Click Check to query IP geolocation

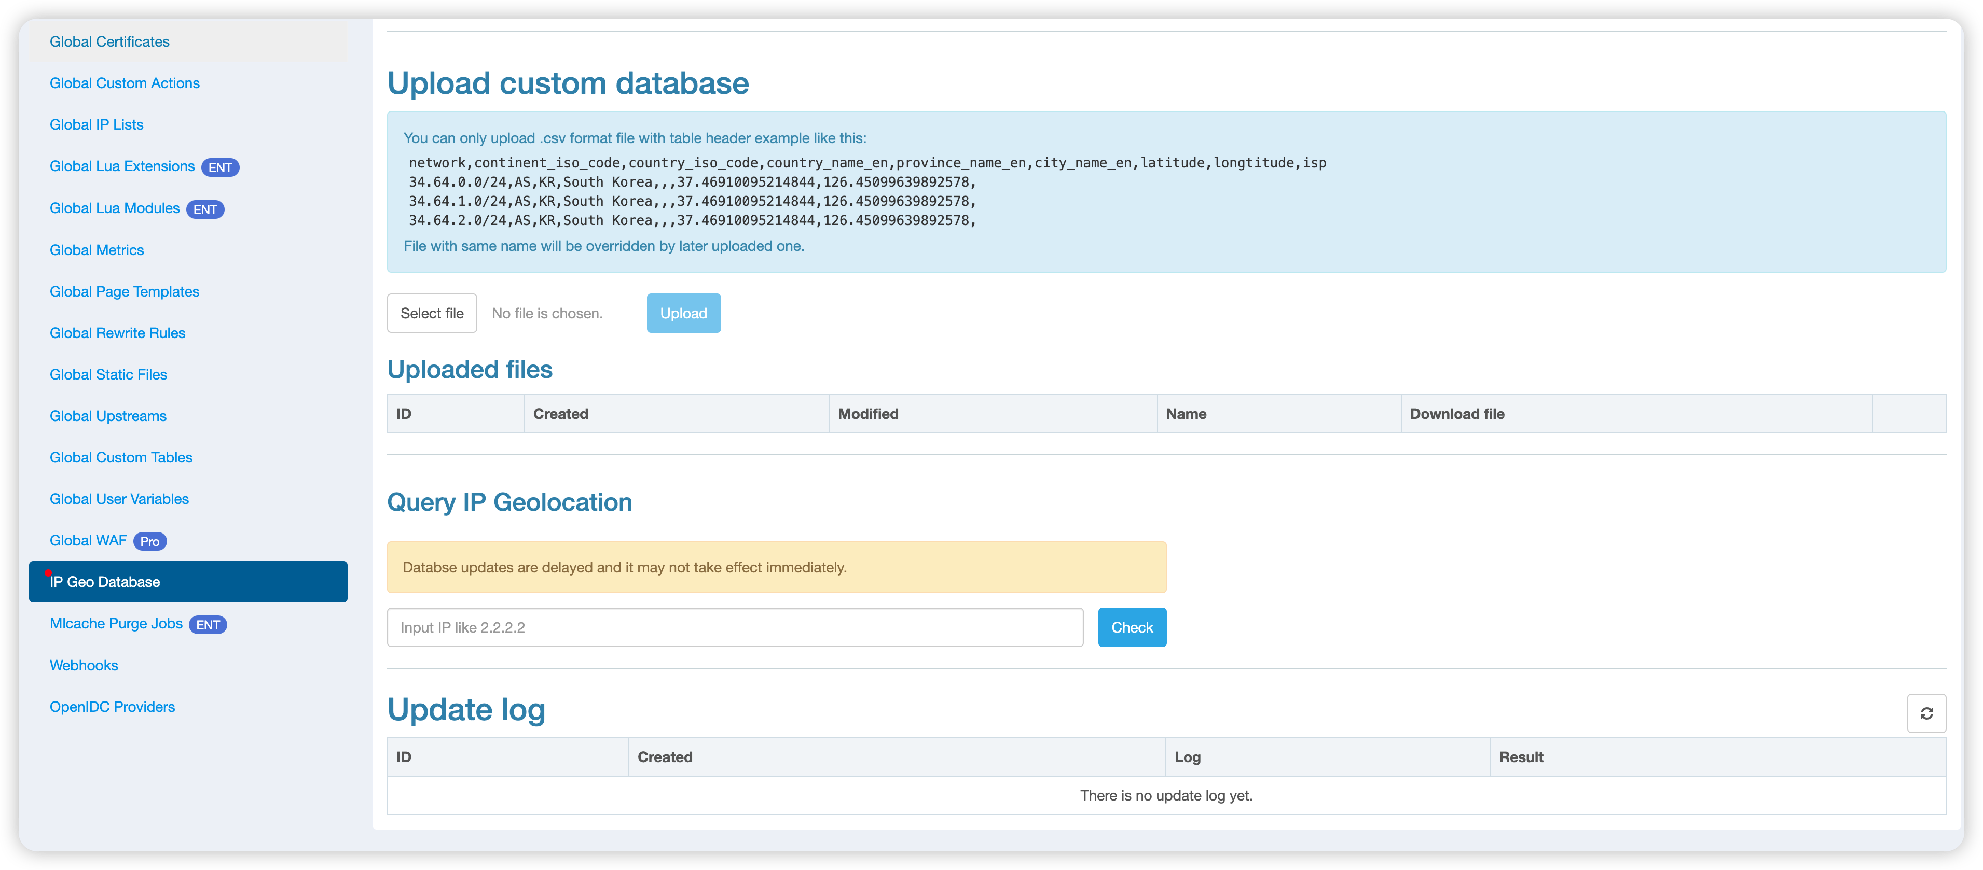tap(1132, 627)
